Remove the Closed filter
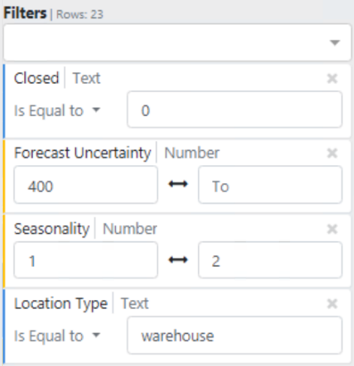 click(x=332, y=79)
